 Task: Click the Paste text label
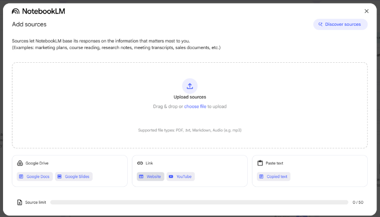pyautogui.click(x=274, y=163)
